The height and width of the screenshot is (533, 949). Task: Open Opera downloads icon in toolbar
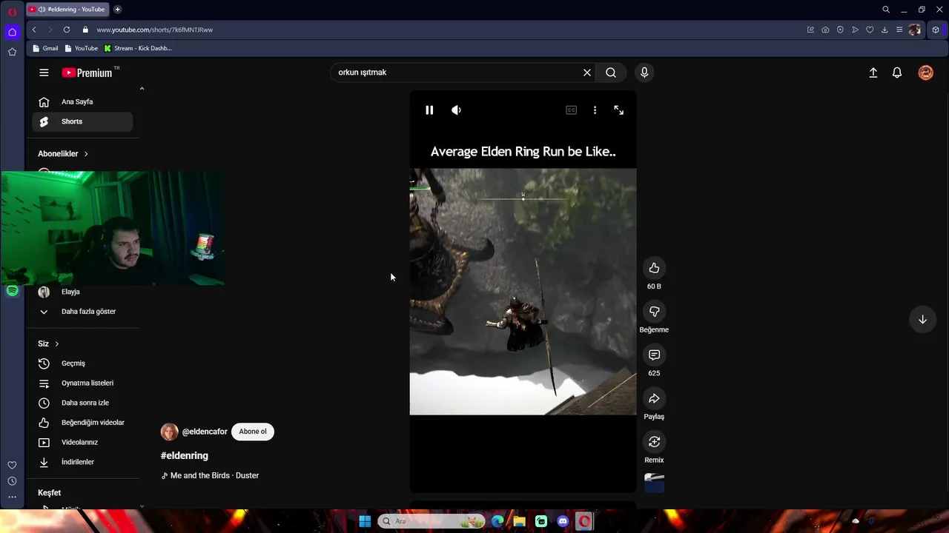coord(884,30)
